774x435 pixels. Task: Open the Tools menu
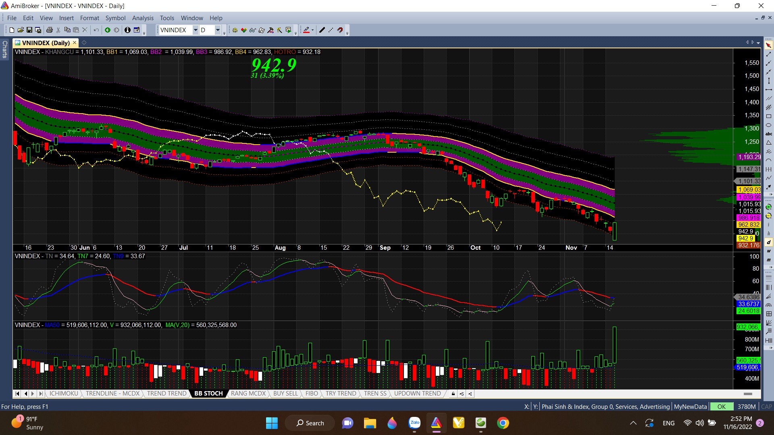point(167,18)
